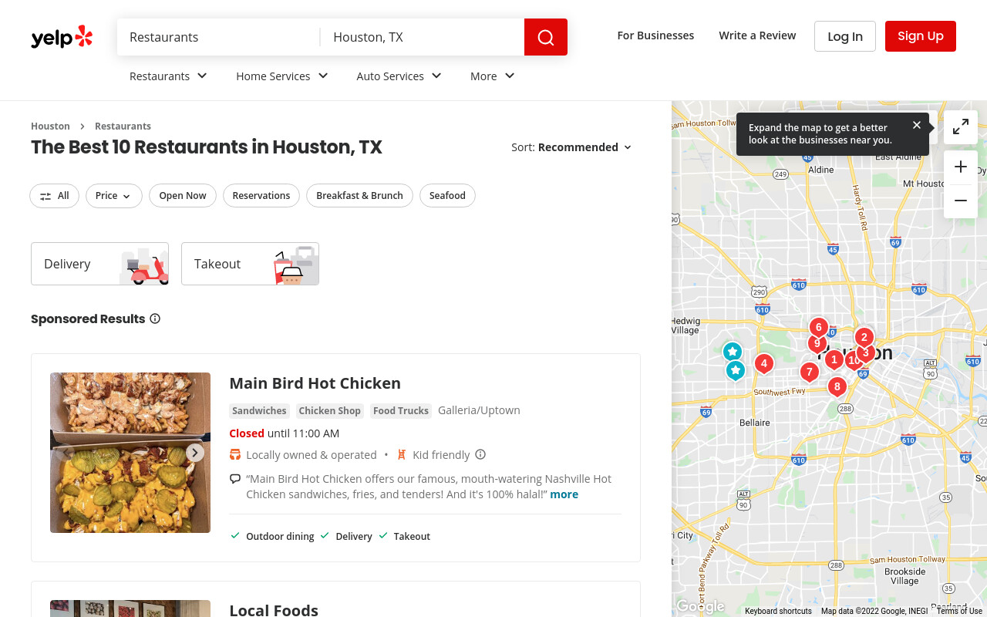Click the Sign Up button
987x617 pixels.
click(921, 36)
